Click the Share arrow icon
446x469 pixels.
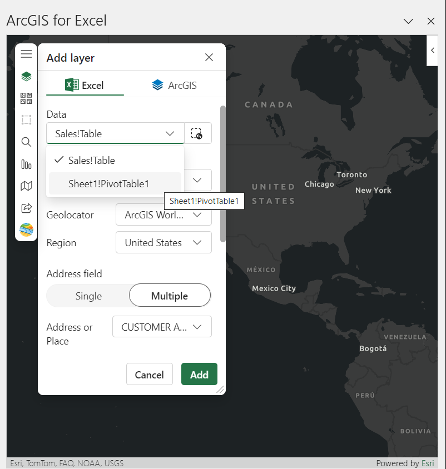click(x=26, y=208)
